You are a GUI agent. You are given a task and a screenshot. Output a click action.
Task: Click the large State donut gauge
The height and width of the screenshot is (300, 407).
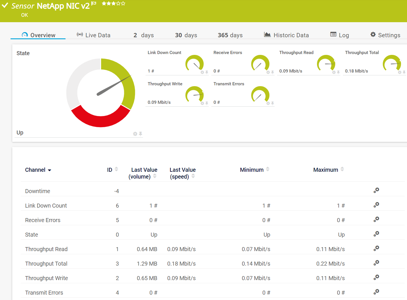[x=101, y=93]
